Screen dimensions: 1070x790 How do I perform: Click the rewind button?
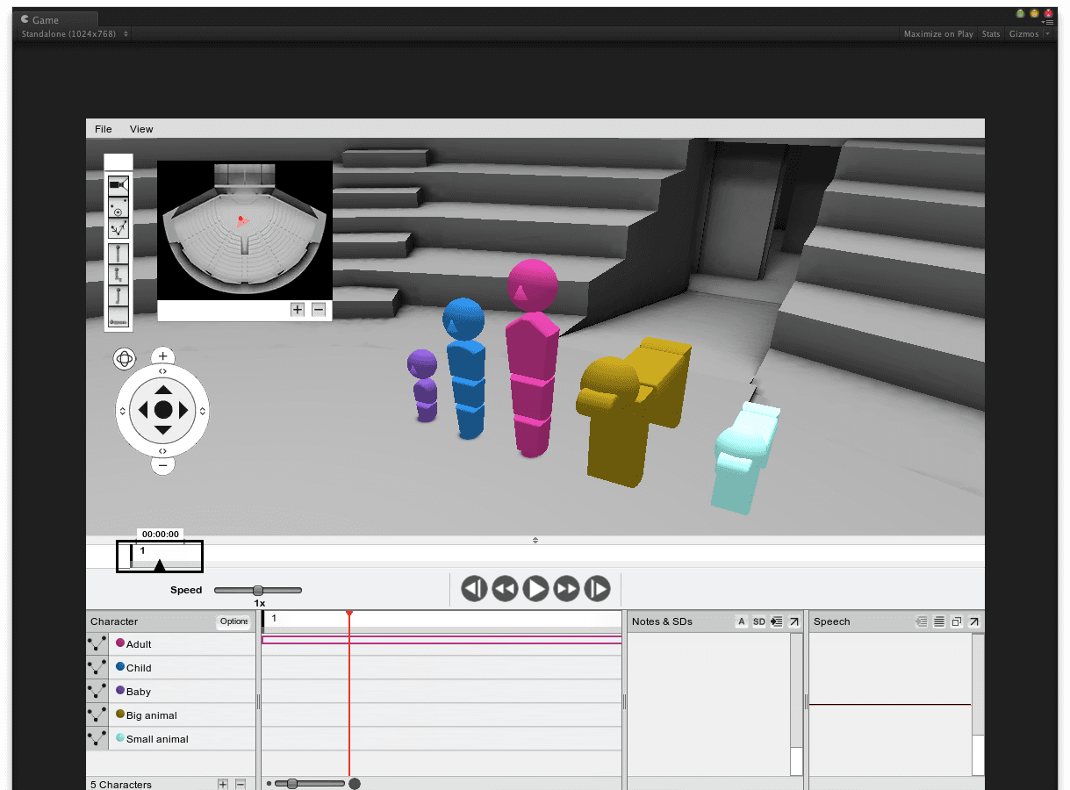(x=505, y=588)
